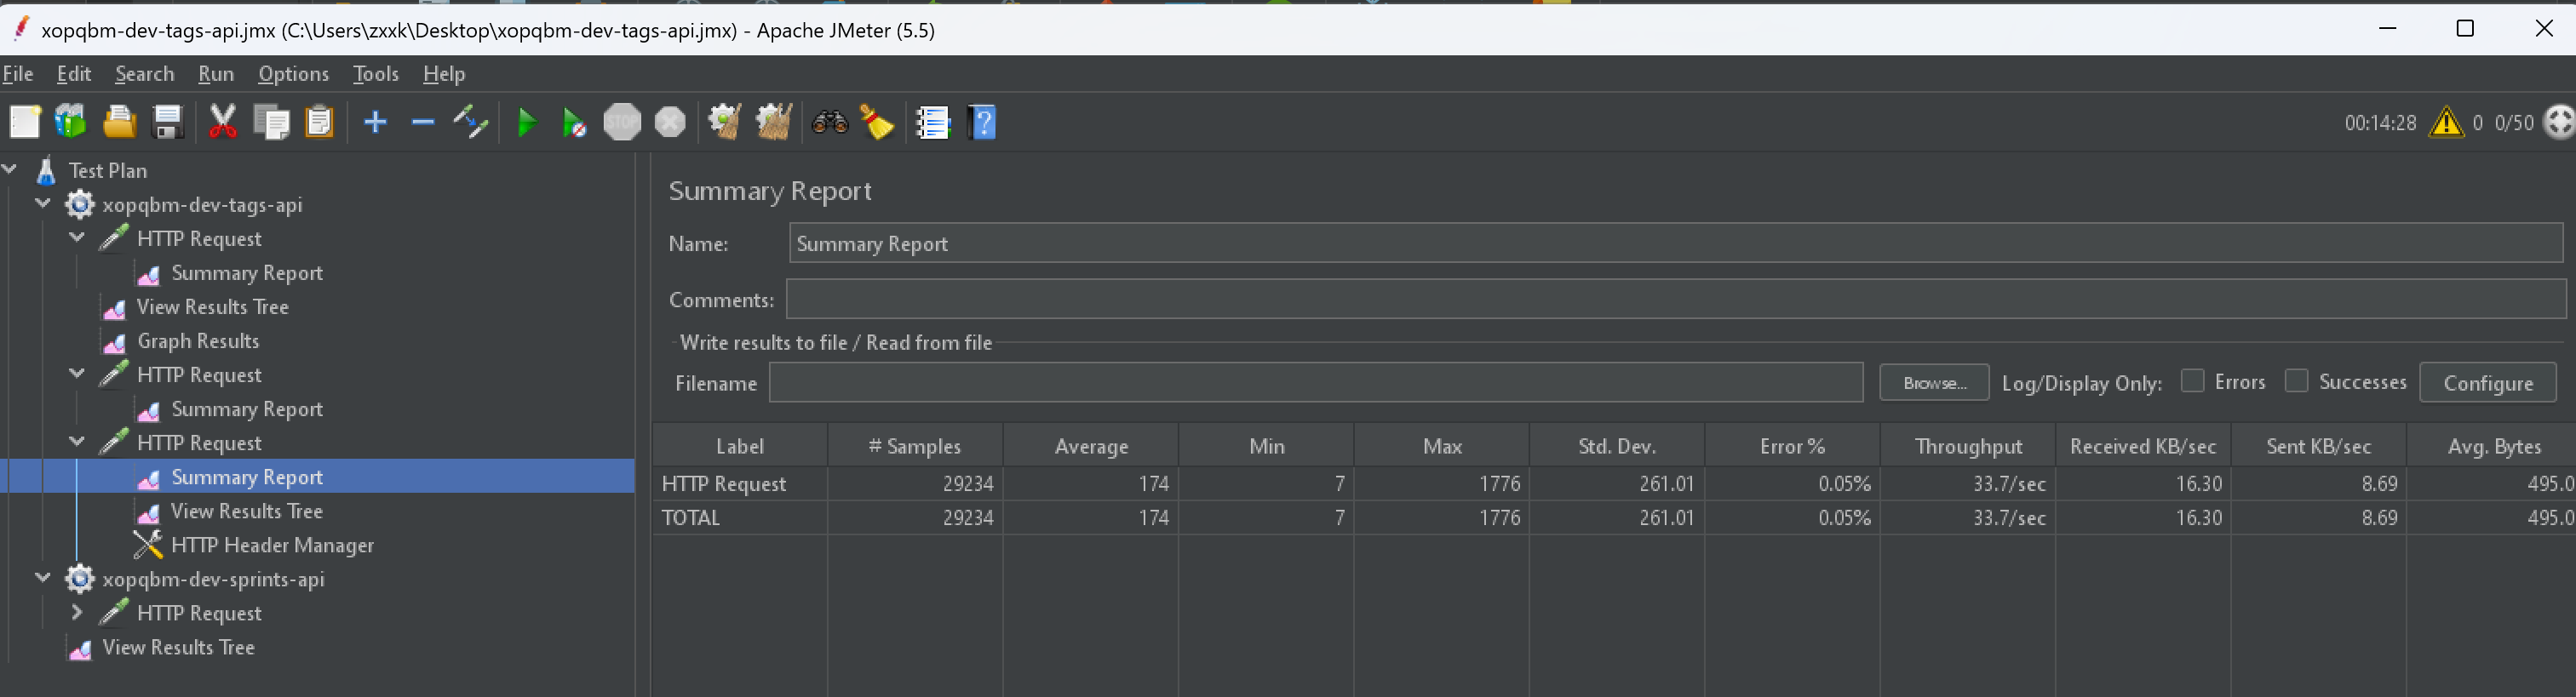Enable the Successes log-only checkbox
The height and width of the screenshot is (697, 2576).
2296,381
